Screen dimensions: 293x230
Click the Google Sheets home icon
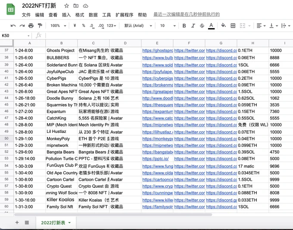click(11, 9)
